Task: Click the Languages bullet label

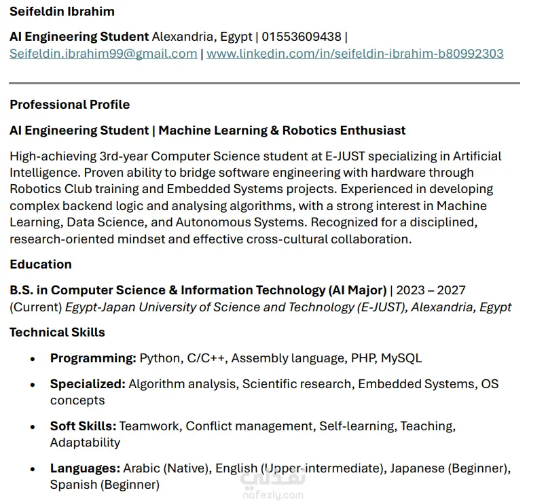Action: coord(86,468)
